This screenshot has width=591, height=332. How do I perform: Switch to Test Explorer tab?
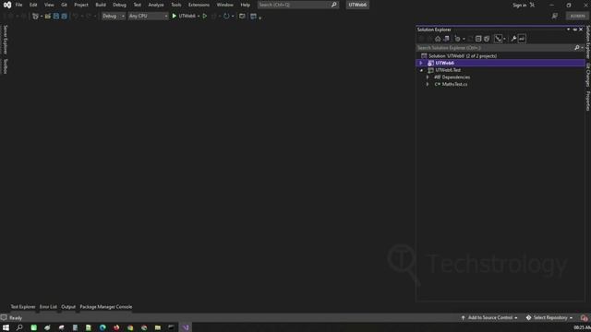(x=23, y=307)
